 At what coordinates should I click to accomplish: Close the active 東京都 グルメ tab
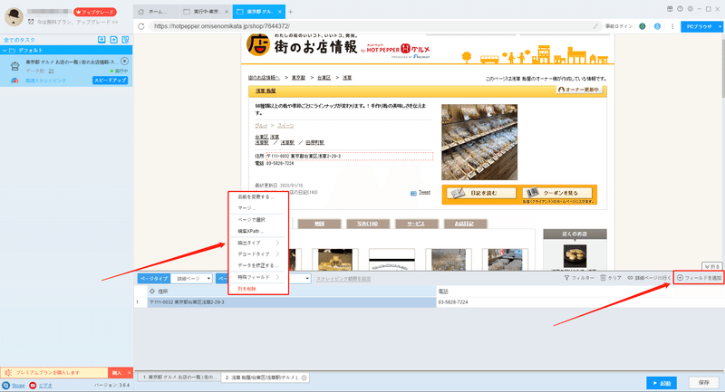click(280, 12)
